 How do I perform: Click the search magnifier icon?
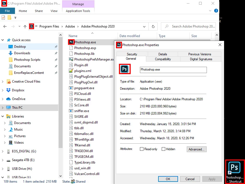tap(167, 26)
